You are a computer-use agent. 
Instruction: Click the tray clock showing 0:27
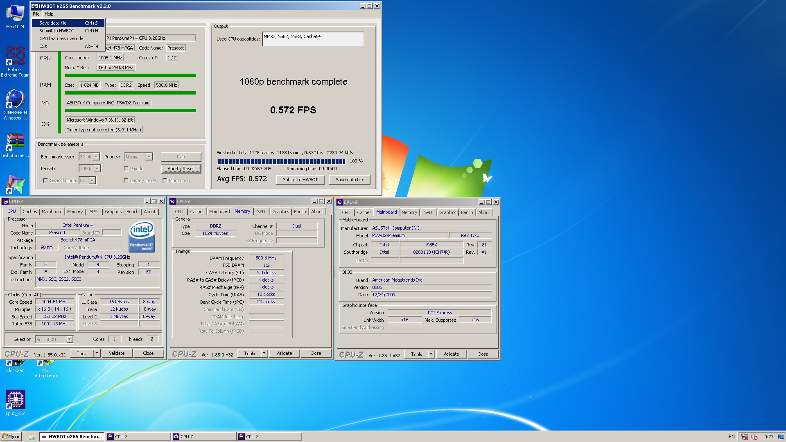(x=769, y=437)
